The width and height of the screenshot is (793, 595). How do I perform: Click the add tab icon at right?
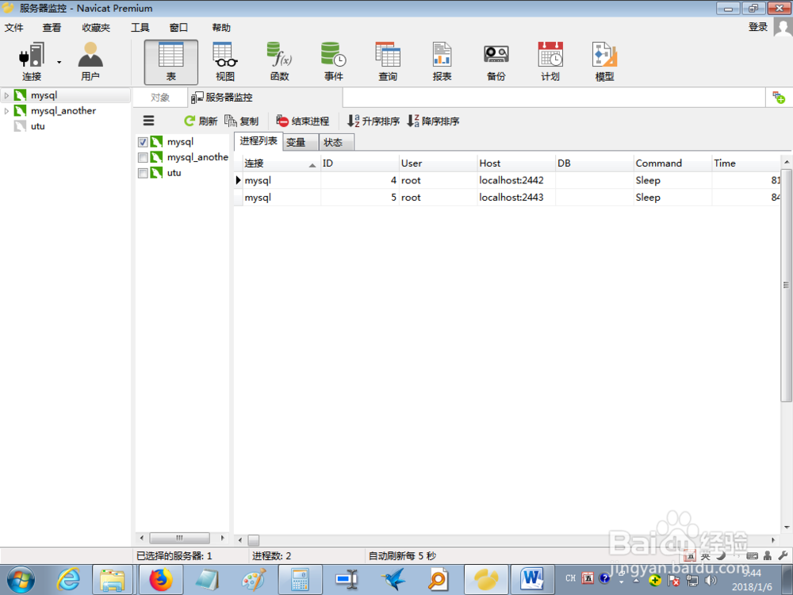(x=779, y=97)
